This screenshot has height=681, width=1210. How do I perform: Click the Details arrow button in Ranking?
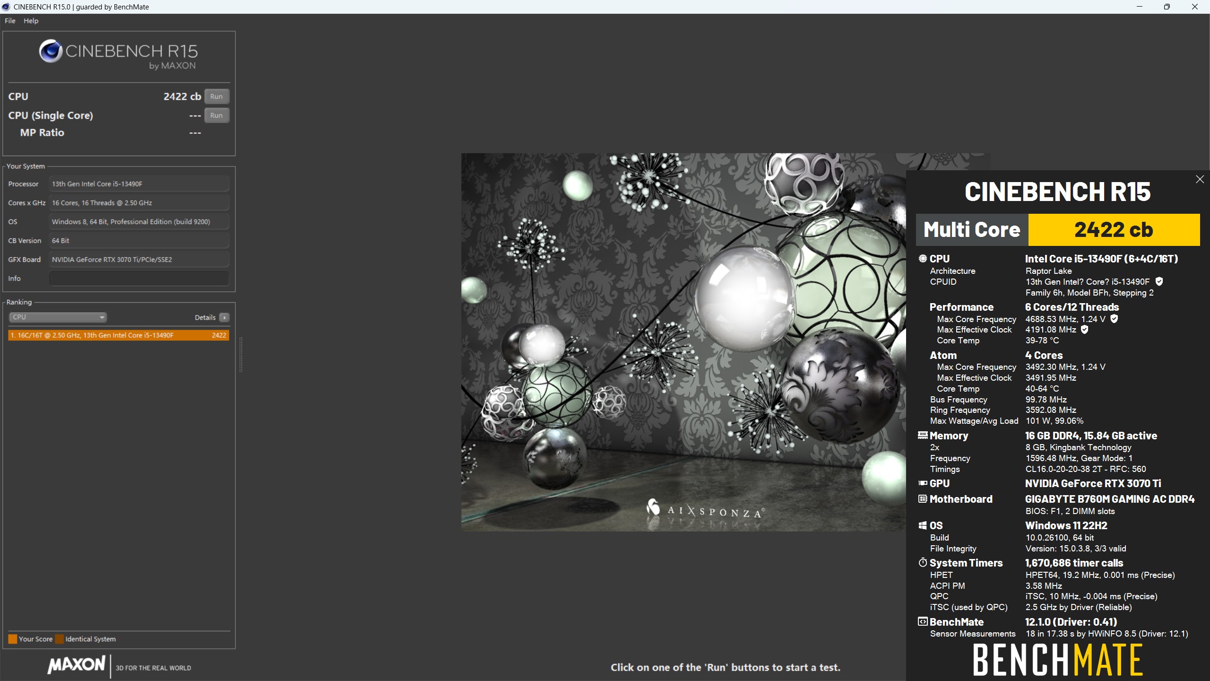pos(225,317)
